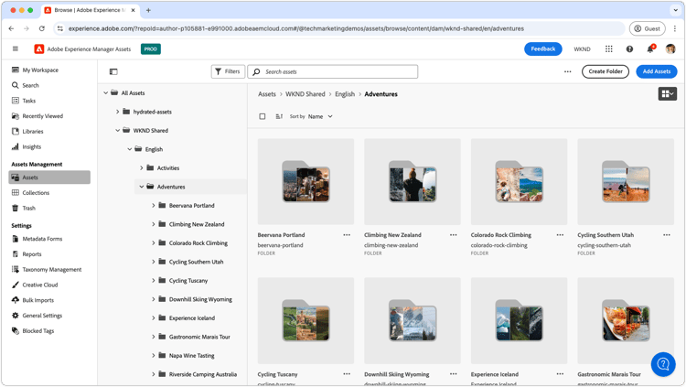Screen dimensions: 686x387
Task: Collapse the Adventures folder in the tree
Action: click(141, 187)
